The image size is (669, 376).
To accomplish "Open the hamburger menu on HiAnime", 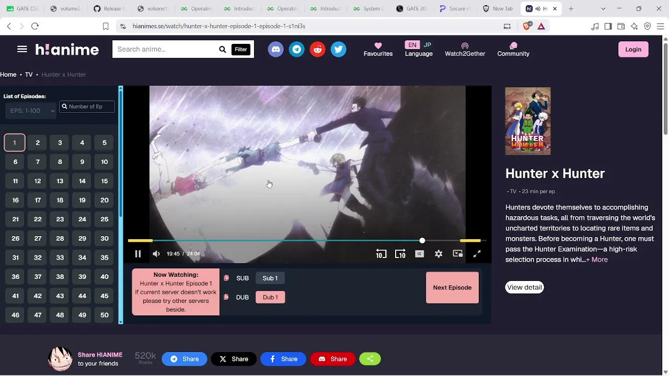I will pyautogui.click(x=22, y=49).
